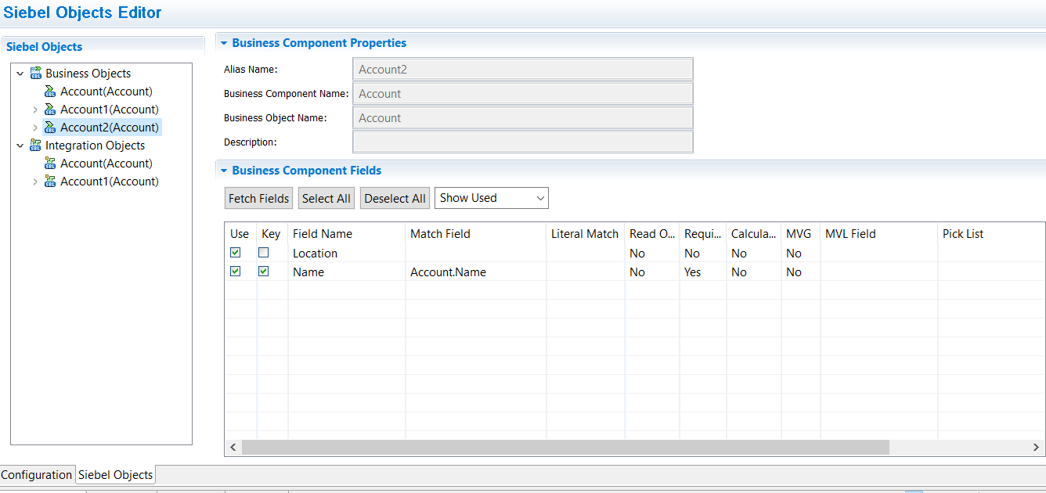Click the Select All button
Screen dimensions: 1046x493
326,199
